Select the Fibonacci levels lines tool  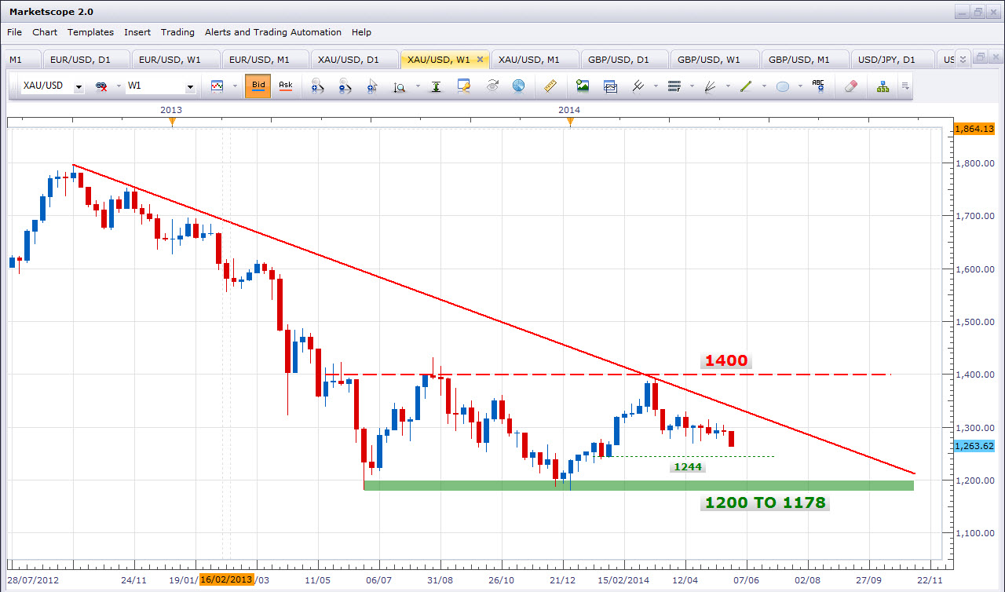point(673,86)
